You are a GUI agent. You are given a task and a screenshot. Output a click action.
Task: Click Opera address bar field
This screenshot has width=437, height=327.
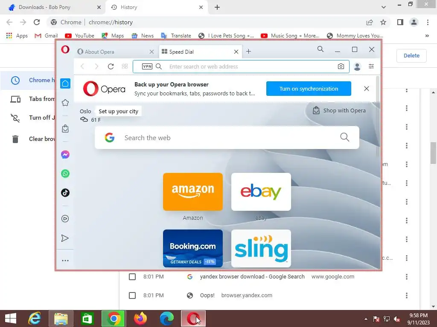241,66
